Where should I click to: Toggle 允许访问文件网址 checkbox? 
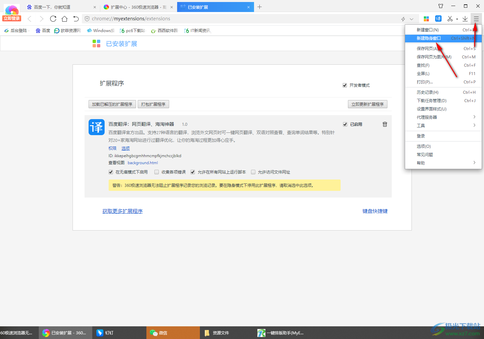tap(253, 172)
